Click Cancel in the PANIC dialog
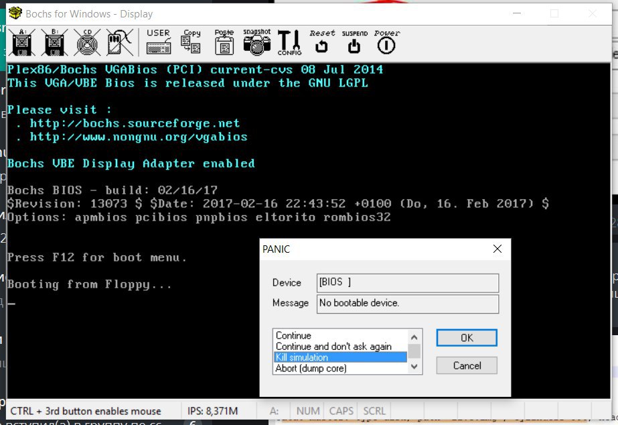Image resolution: width=618 pixels, height=425 pixels. pyautogui.click(x=467, y=365)
